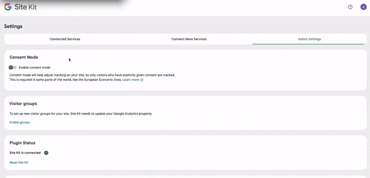This screenshot has height=178, width=370.
Task: Click the 'To set up new visitor groups' description
Action: tap(81, 114)
